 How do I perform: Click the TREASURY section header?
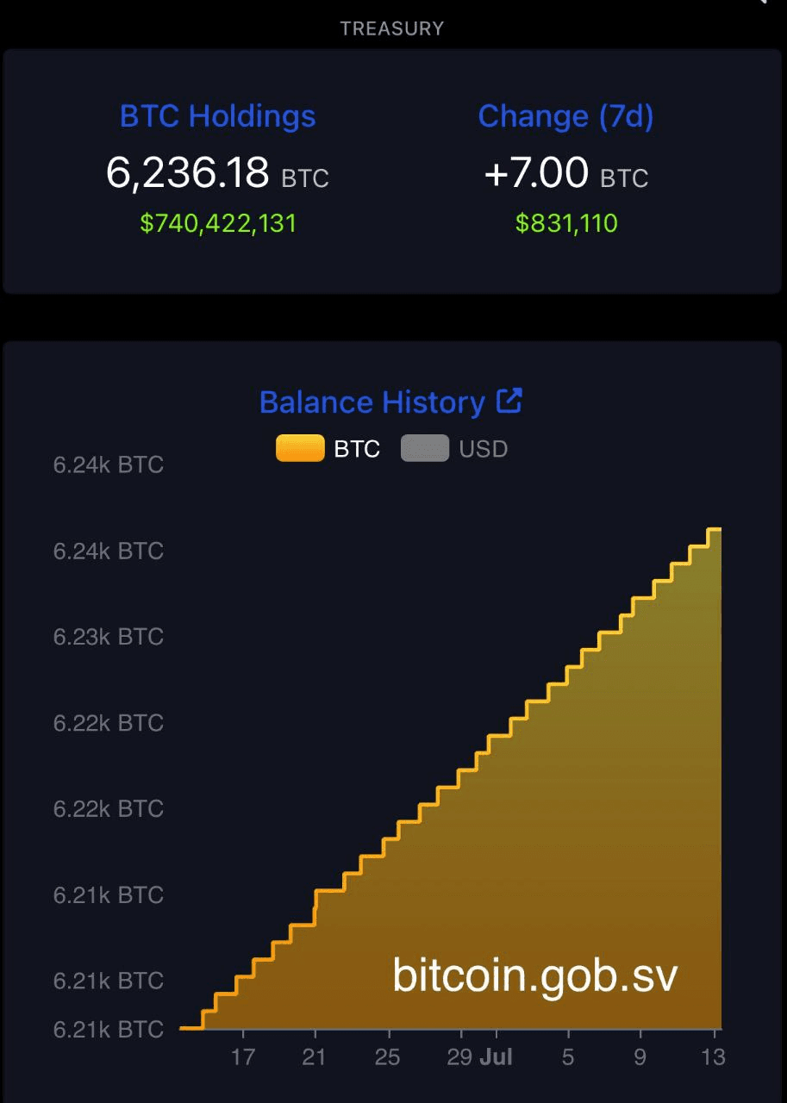392,28
